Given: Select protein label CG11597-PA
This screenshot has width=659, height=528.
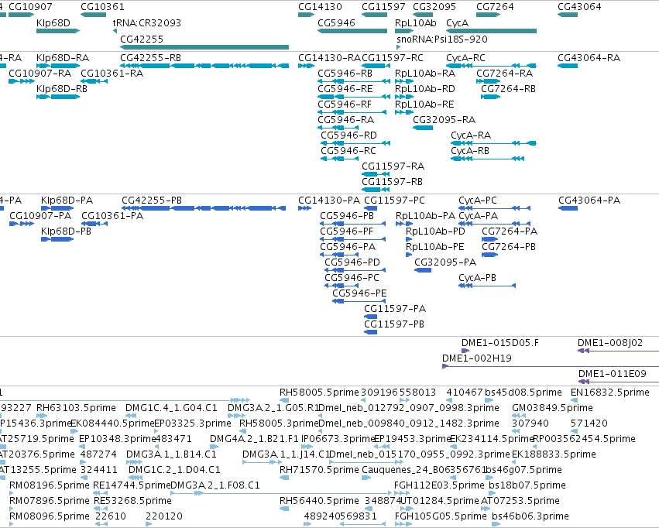Looking at the screenshot, I should point(395,309).
